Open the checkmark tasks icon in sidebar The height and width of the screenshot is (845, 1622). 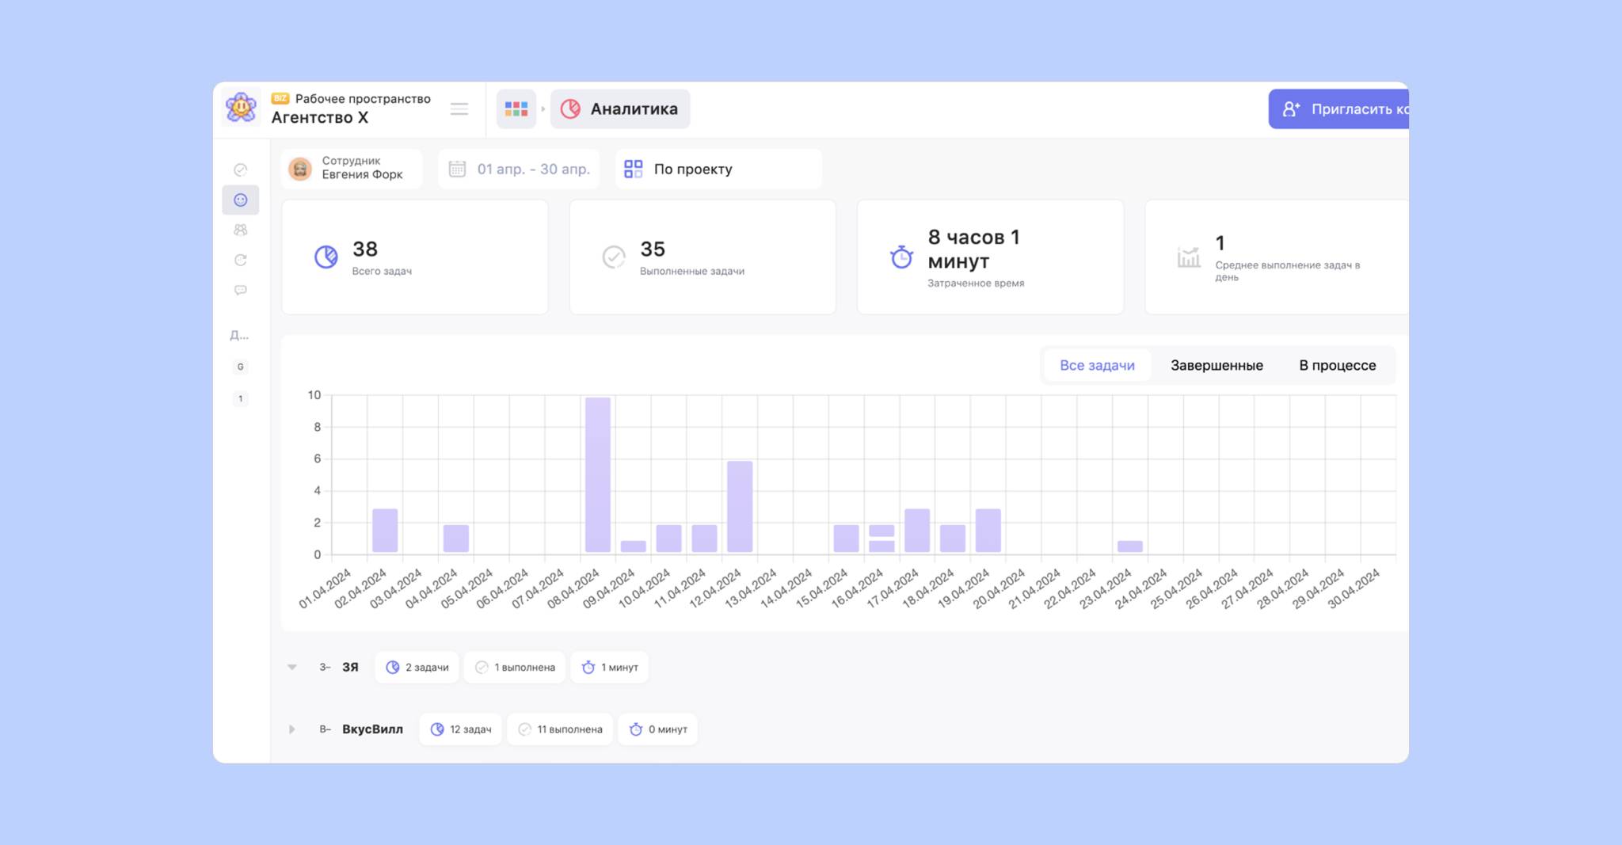pos(241,169)
